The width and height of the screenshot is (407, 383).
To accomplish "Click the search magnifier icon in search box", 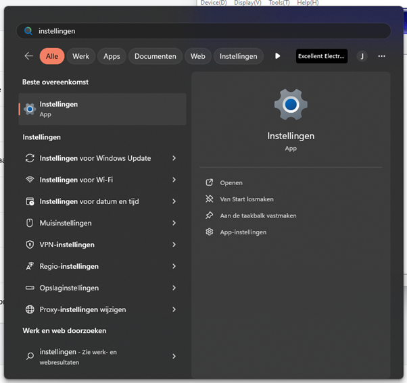I will tap(28, 31).
